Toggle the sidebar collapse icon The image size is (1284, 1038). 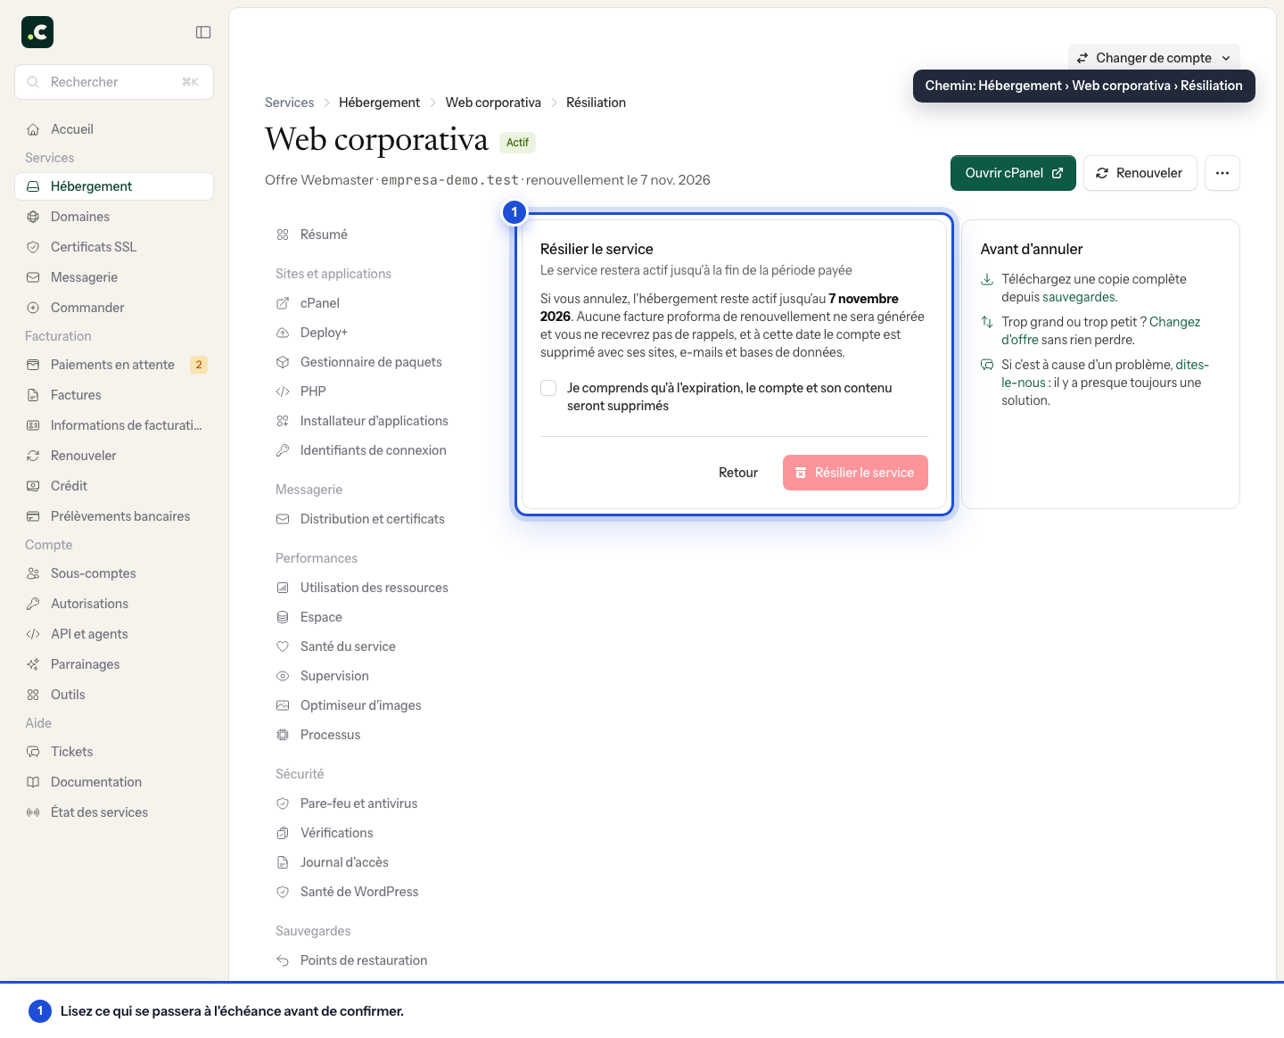click(x=203, y=32)
